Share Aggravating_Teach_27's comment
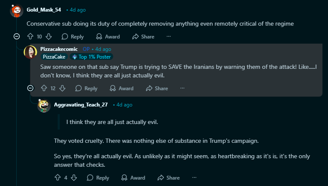The image size is (328, 186). 169,177
